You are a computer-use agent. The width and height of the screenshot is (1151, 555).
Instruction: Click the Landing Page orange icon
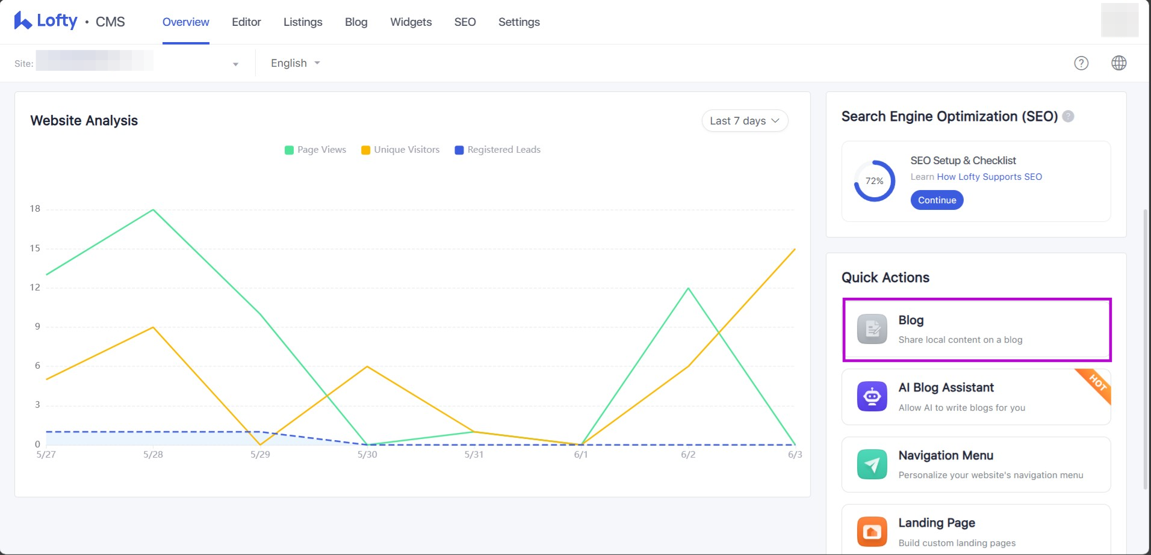872,532
